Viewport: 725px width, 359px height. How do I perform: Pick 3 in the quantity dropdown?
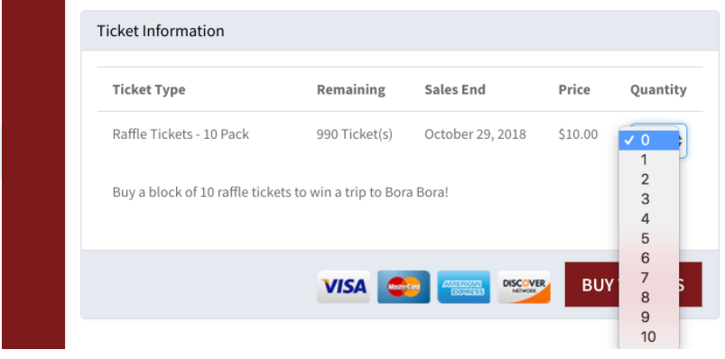pos(649,199)
